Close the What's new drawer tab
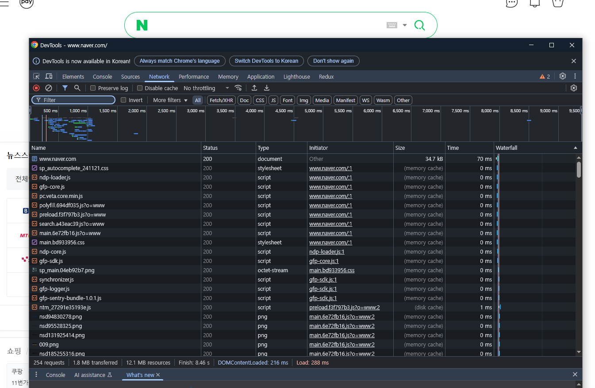Screen dimensions: 595x388 pos(158,375)
